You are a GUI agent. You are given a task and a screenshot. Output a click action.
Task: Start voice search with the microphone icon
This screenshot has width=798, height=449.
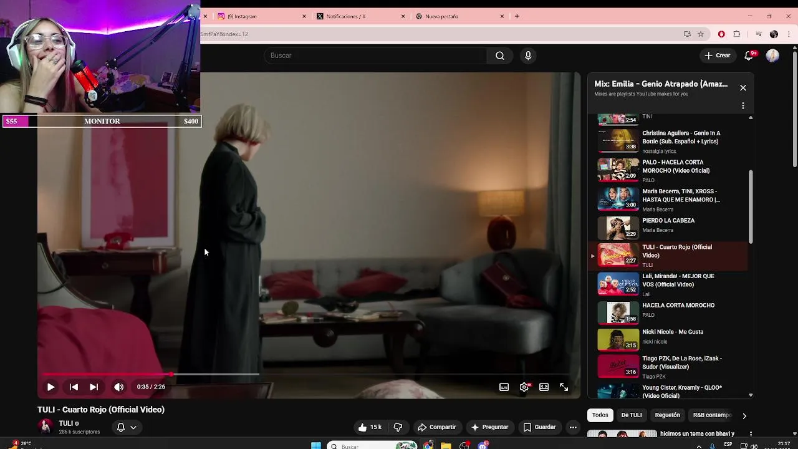point(528,56)
